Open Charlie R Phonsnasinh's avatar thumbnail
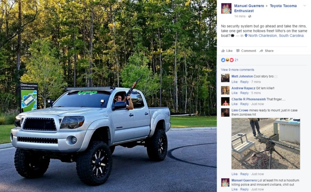 [x=225, y=101]
